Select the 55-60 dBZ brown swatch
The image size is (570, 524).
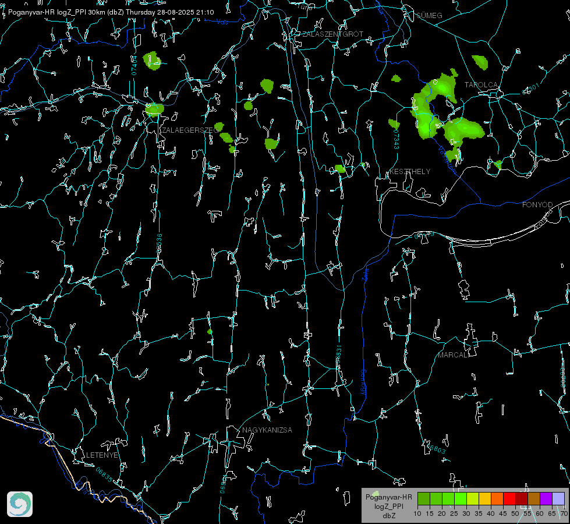click(x=534, y=498)
